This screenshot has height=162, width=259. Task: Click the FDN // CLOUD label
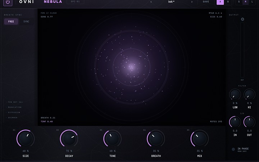[49, 13]
